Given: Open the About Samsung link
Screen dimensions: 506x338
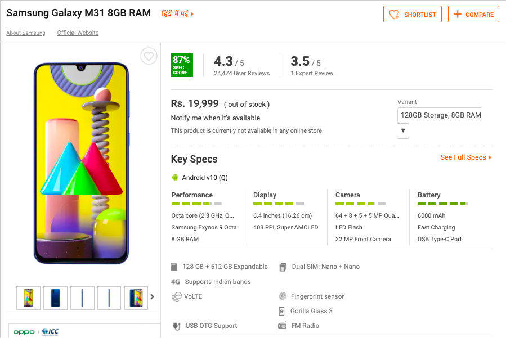Looking at the screenshot, I should (x=26, y=33).
